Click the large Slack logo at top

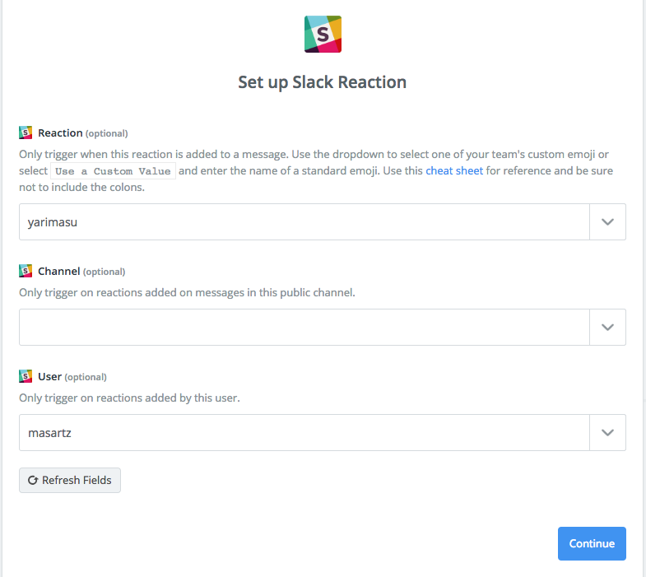[x=323, y=35]
